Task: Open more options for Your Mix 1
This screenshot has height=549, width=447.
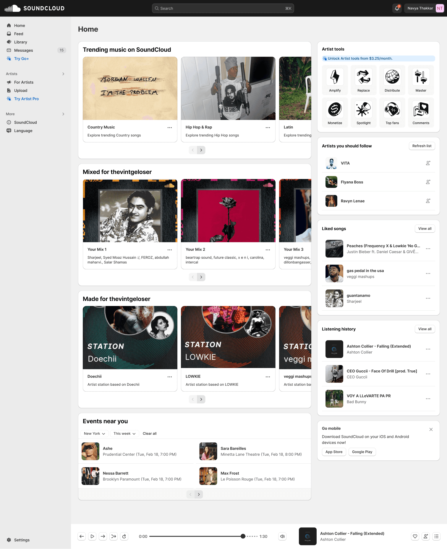Action: coord(170,250)
